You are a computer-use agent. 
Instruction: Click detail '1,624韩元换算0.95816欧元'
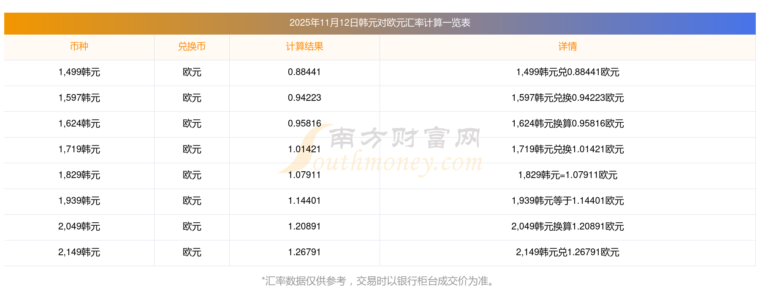567,124
